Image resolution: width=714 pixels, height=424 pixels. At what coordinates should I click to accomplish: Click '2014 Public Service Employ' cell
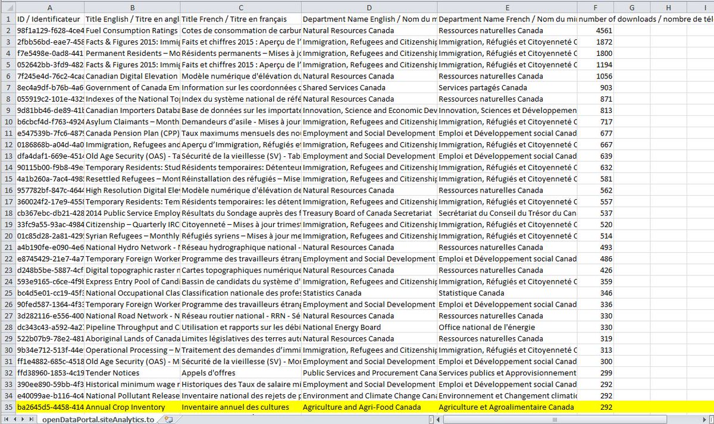(x=132, y=213)
